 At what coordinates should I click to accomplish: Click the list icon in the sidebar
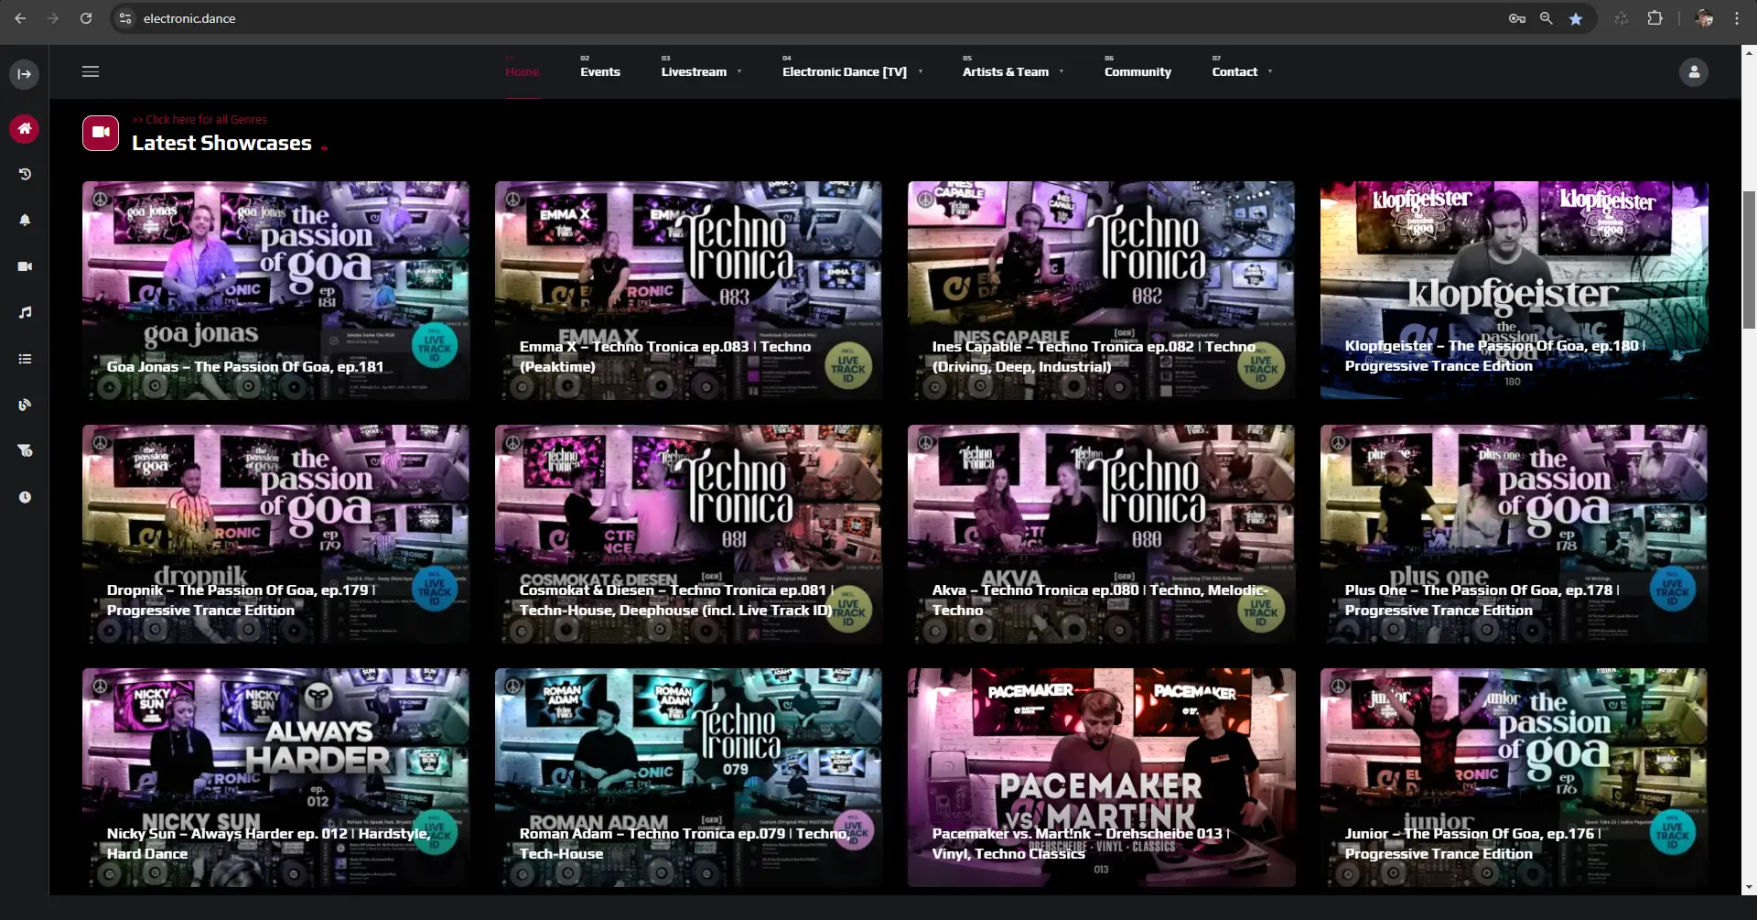coord(25,359)
